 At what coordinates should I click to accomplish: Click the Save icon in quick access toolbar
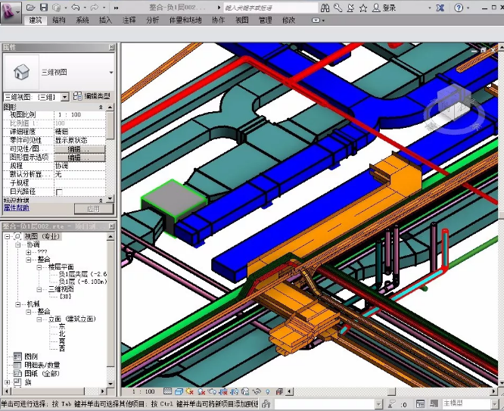coord(44,7)
